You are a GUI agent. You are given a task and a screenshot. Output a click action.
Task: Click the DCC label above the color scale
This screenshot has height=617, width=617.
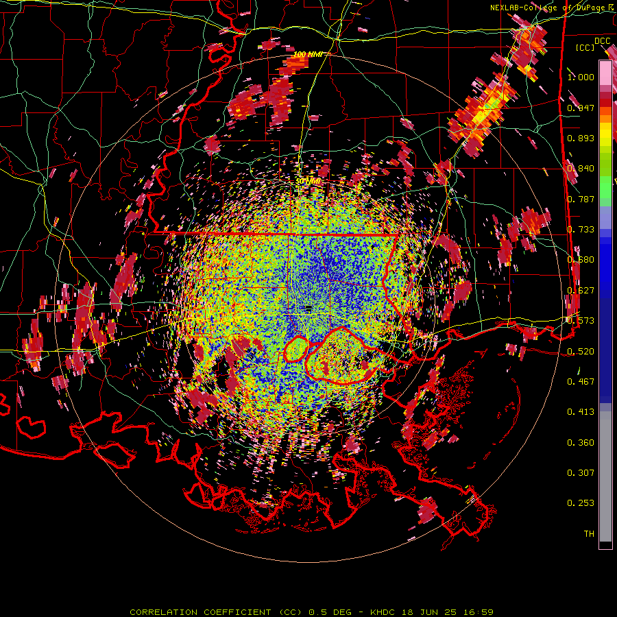[x=602, y=41]
